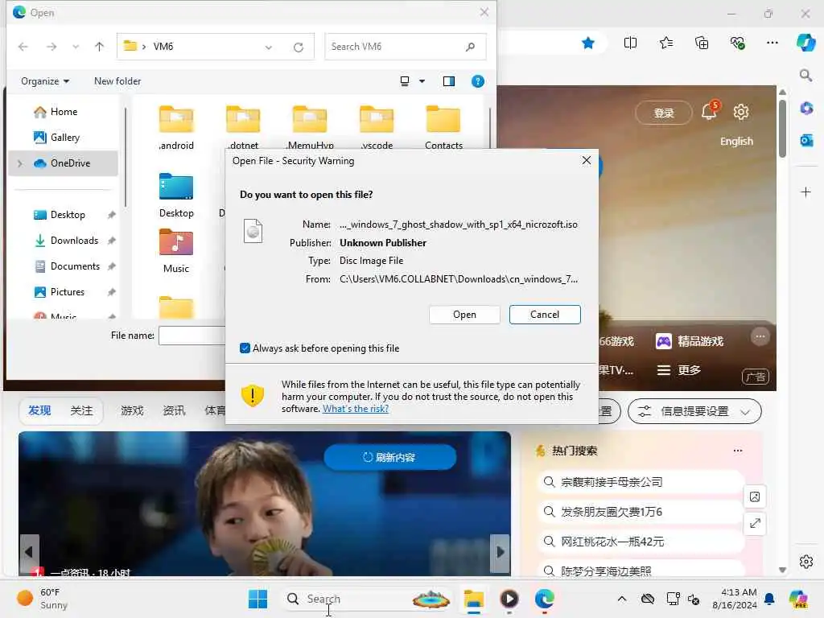Click Open in the Security Warning dialog
Viewport: 824px width, 618px height.
coord(464,315)
